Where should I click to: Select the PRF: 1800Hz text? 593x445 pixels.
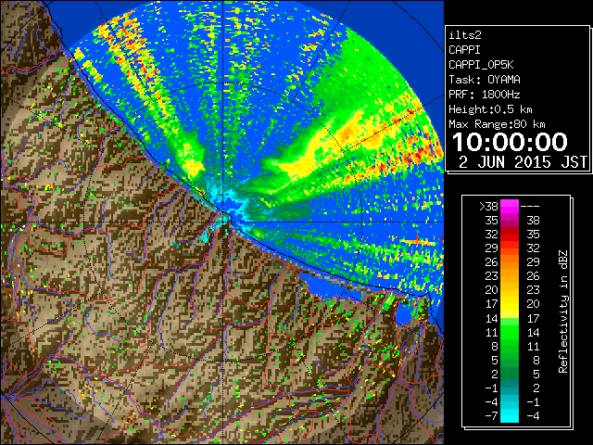[x=485, y=95]
